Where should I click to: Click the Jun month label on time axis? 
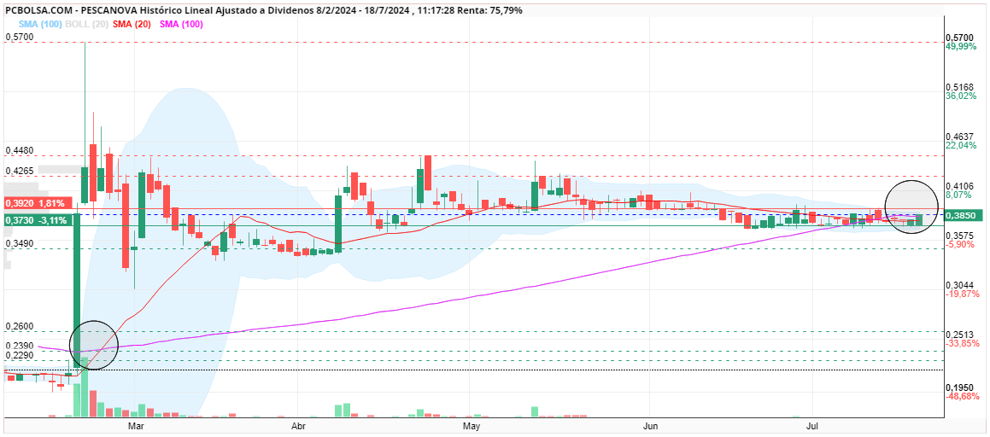coord(650,426)
